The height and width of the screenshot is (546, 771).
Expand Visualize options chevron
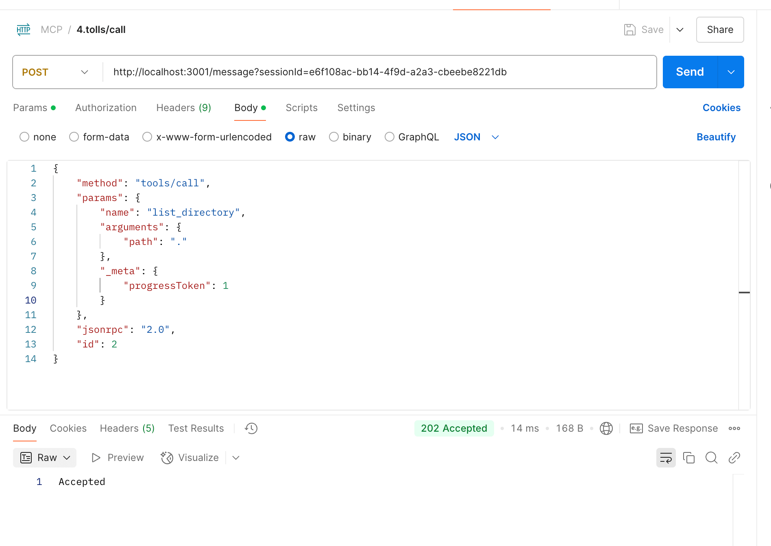point(236,458)
